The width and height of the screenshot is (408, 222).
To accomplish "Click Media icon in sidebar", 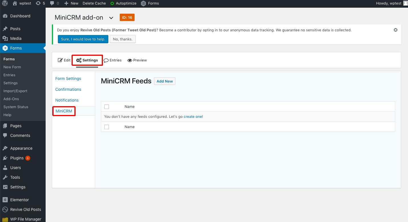I will 5,38.
